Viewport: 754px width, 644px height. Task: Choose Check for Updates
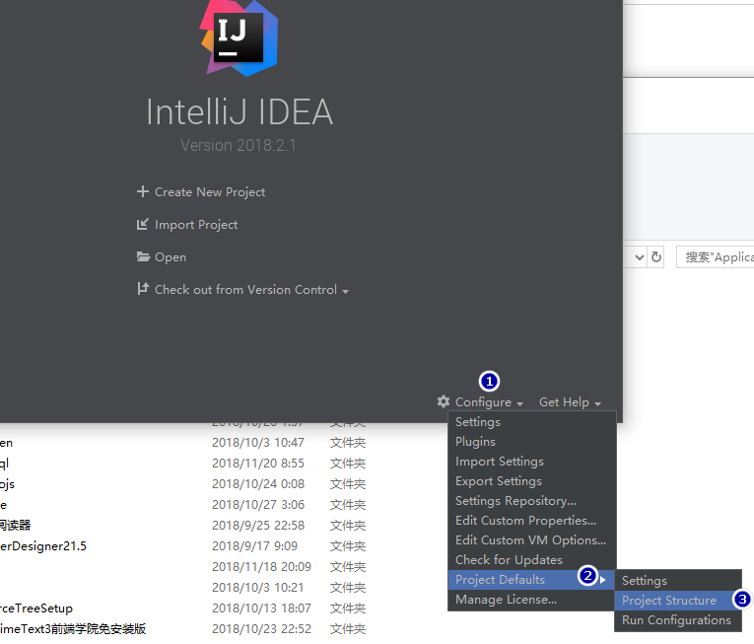pyautogui.click(x=532, y=560)
